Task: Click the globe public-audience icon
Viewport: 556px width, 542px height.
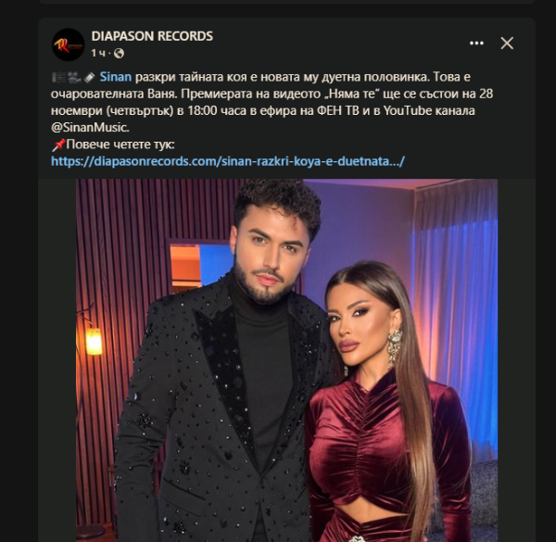Action: pos(120,54)
